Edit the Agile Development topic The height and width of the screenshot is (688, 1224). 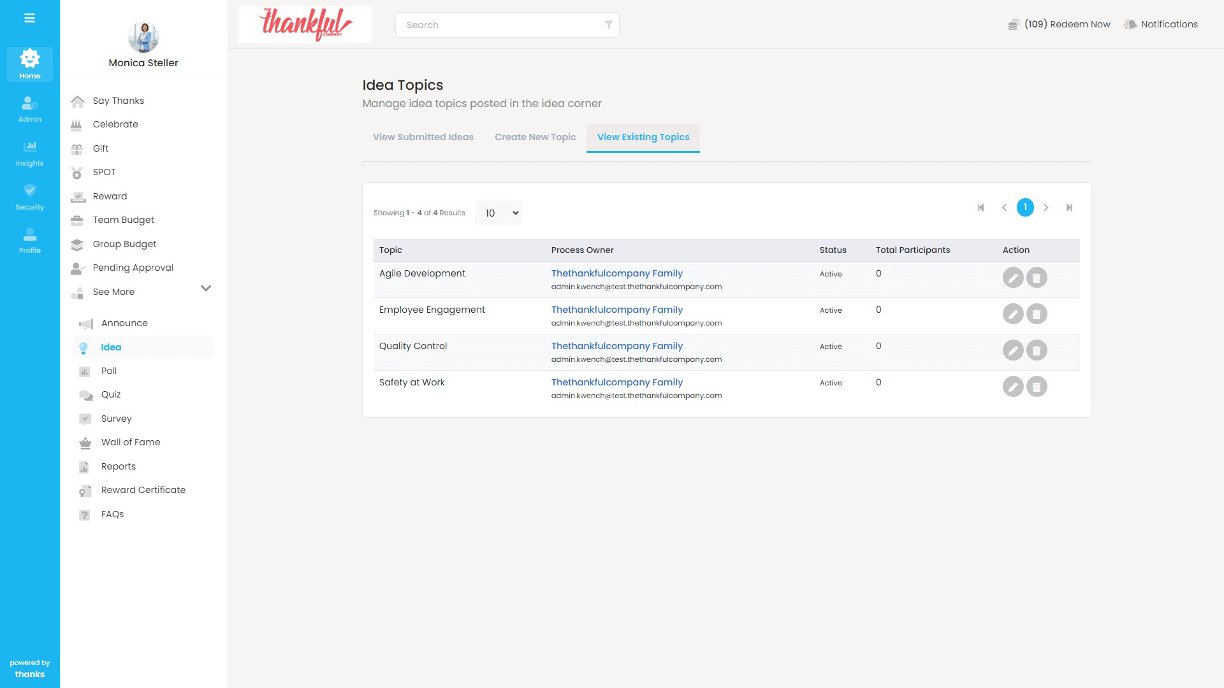click(x=1012, y=278)
